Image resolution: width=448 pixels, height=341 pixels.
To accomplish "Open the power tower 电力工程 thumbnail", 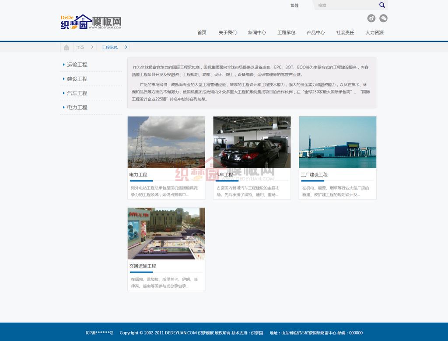I will (166, 142).
